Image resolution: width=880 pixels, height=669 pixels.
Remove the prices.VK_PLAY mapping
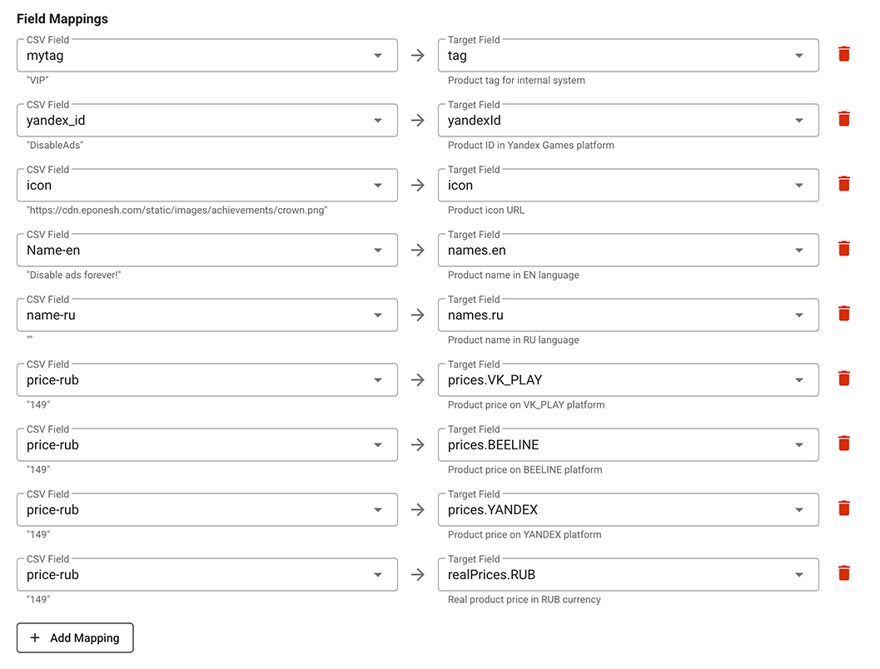(843, 379)
